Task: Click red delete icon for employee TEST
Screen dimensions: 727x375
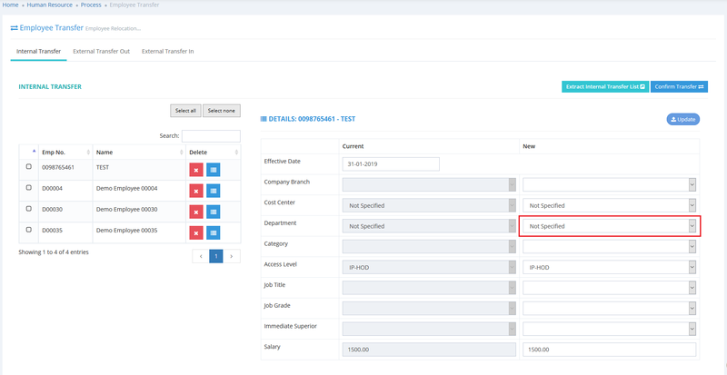Action: (x=195, y=169)
